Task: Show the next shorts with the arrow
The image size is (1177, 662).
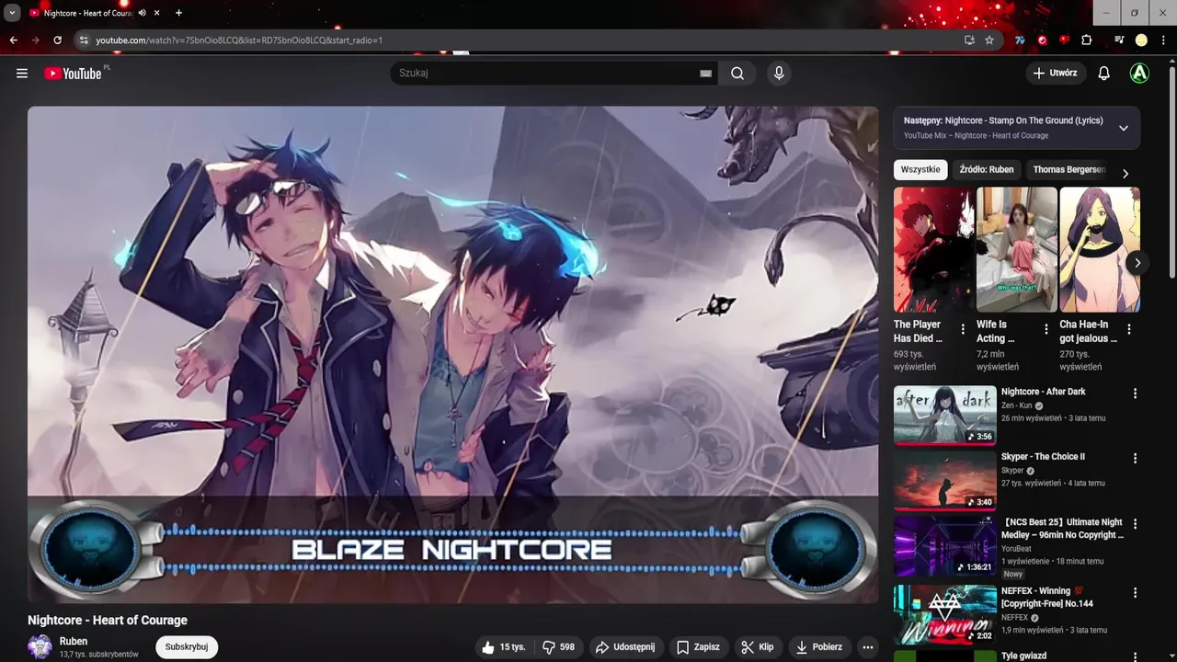Action: point(1137,263)
